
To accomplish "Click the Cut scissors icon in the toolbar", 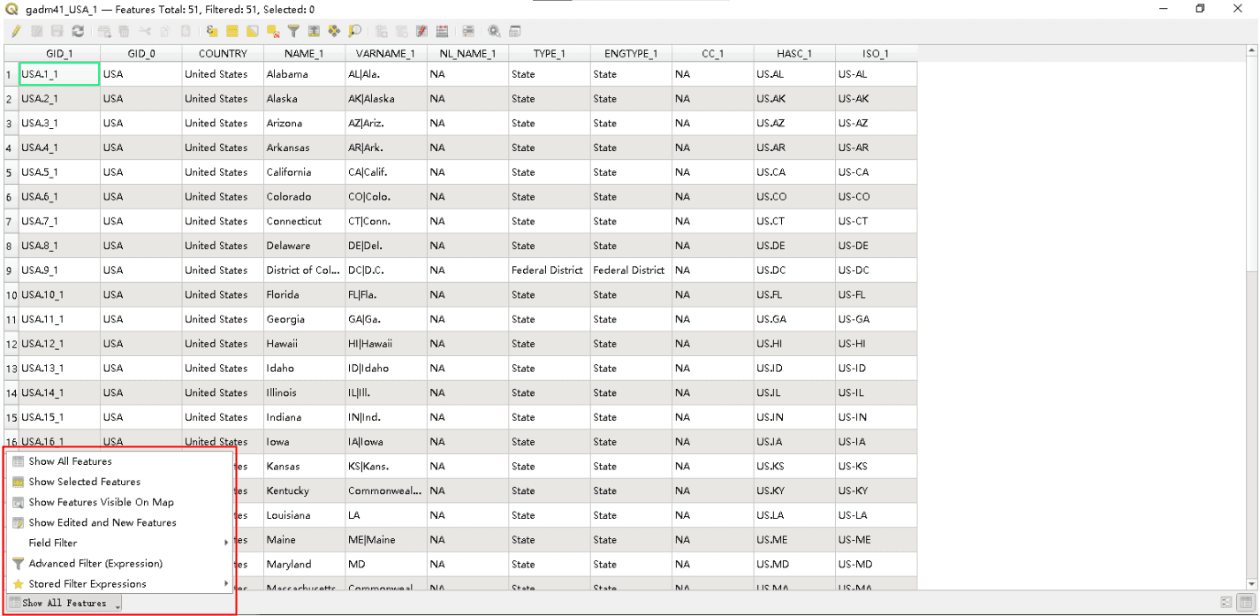I will tap(145, 31).
